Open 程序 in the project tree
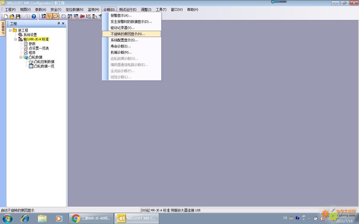The height and width of the screenshot is (224, 359). (x=32, y=53)
